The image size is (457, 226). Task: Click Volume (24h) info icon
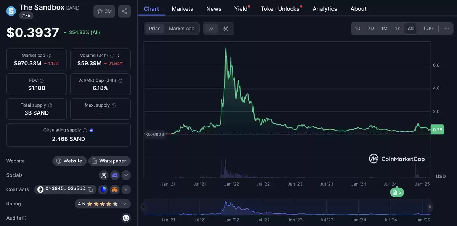(112, 56)
